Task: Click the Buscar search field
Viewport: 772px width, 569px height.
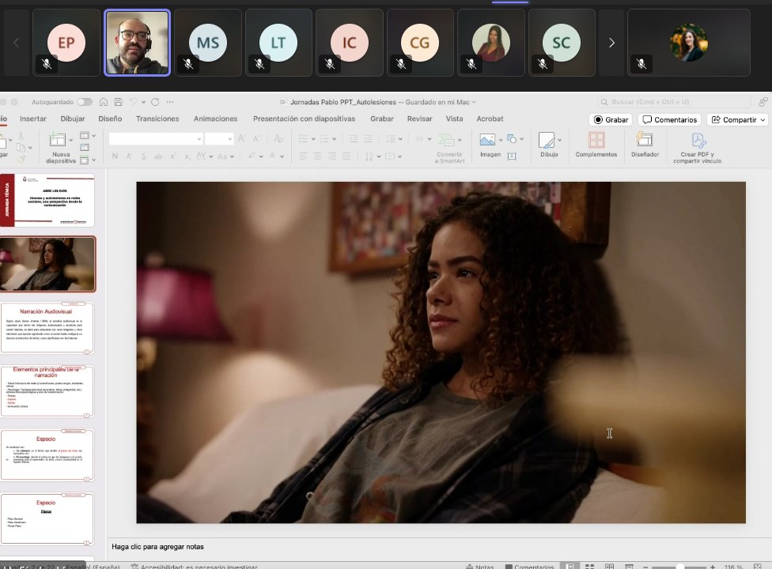Action: [674, 102]
